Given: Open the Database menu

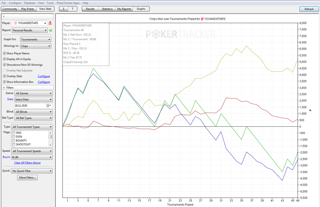Looking at the screenshot, I should [30, 3].
